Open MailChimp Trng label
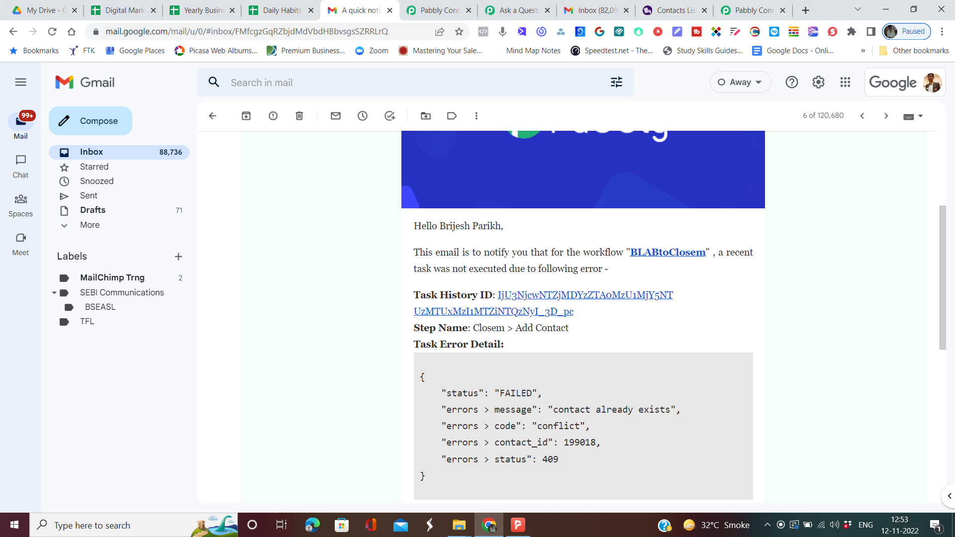Viewport: 955px width, 537px height. pyautogui.click(x=119, y=278)
